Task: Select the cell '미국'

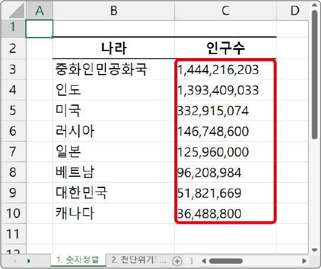Action: point(114,110)
